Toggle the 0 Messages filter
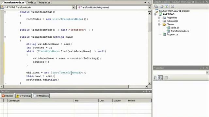 coord(41,96)
